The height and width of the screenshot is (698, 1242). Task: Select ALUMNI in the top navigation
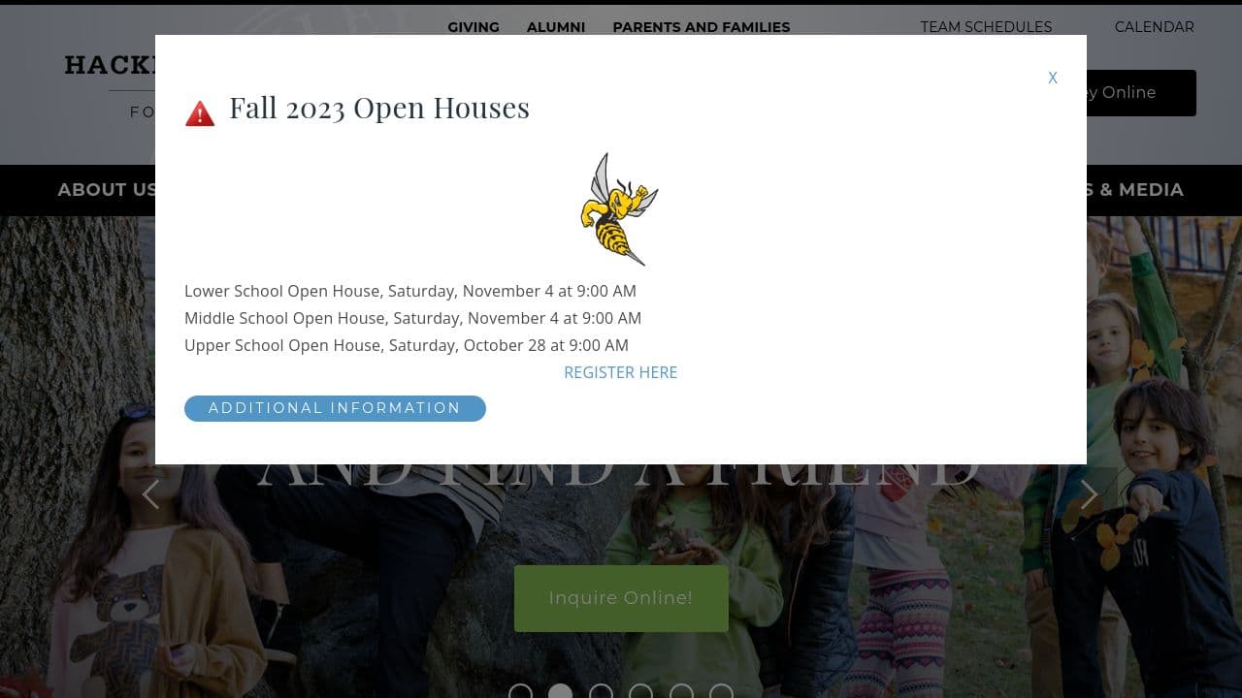pos(555,27)
